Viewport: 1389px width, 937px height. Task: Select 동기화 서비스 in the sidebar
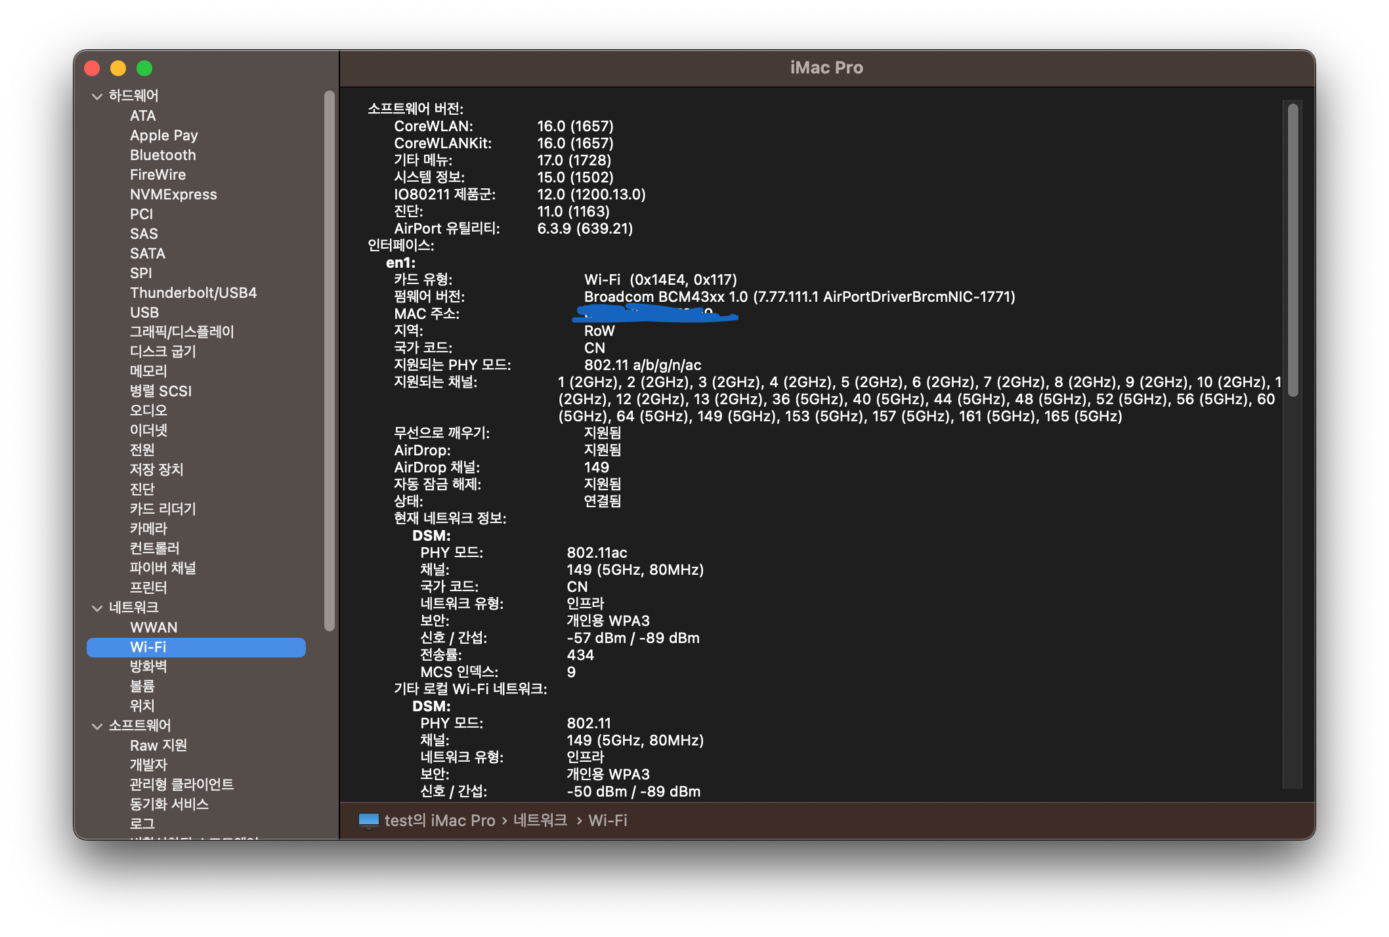(169, 804)
